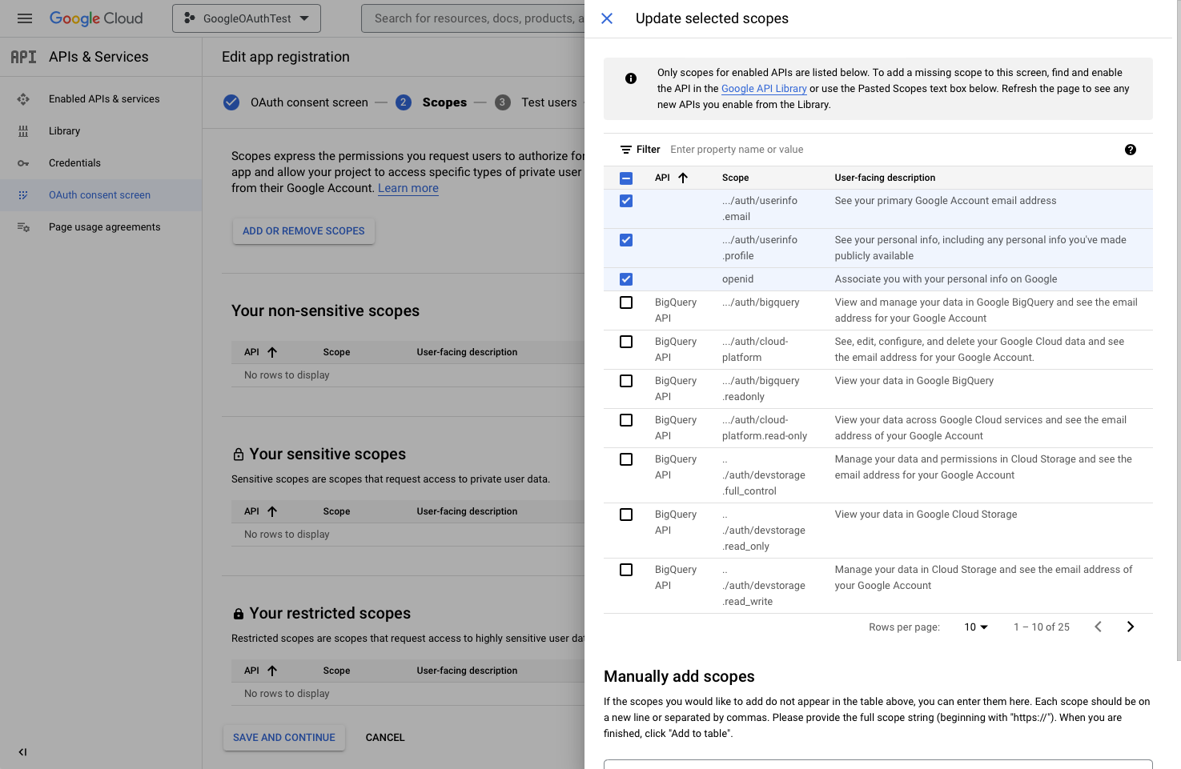The width and height of the screenshot is (1181, 769).
Task: Click the top search bar
Action: 472,18
